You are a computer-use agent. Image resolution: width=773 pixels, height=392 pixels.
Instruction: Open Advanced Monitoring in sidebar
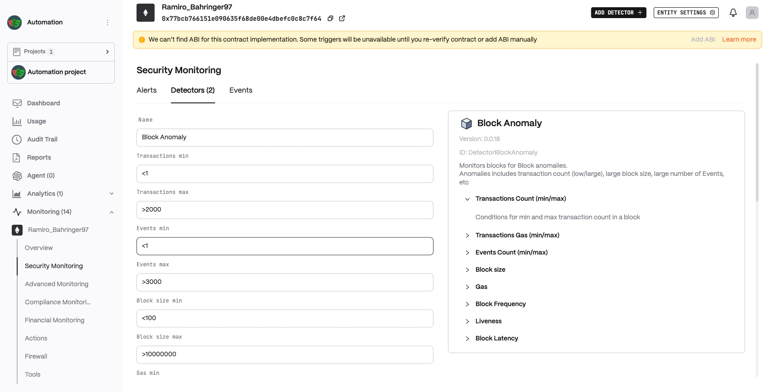pyautogui.click(x=57, y=284)
